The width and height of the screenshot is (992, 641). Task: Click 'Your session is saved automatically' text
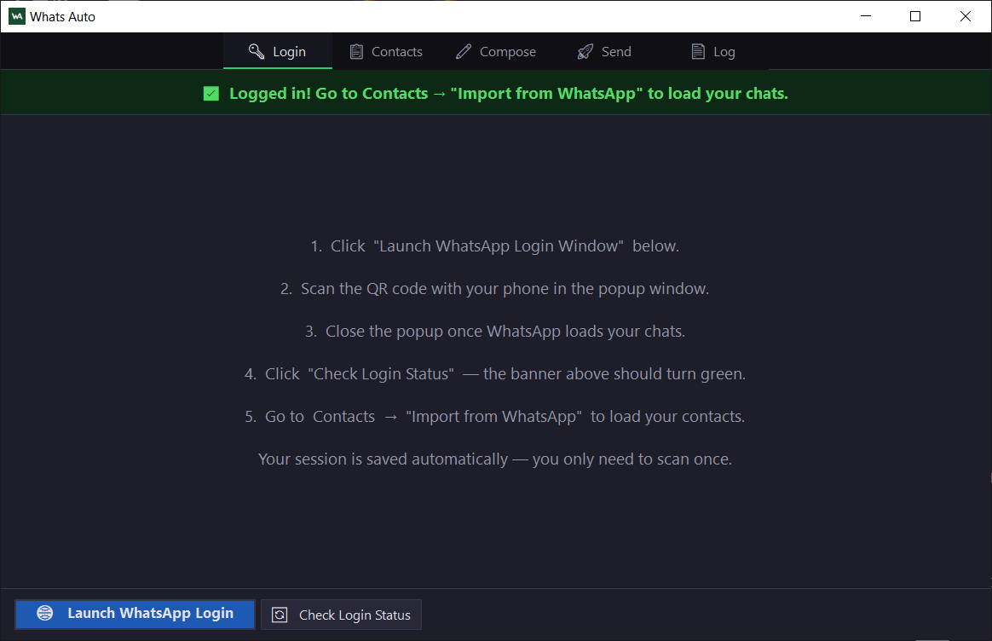pos(495,459)
